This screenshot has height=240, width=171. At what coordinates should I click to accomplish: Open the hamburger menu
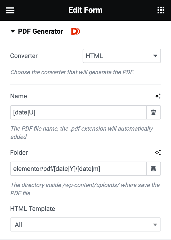coord(10,10)
